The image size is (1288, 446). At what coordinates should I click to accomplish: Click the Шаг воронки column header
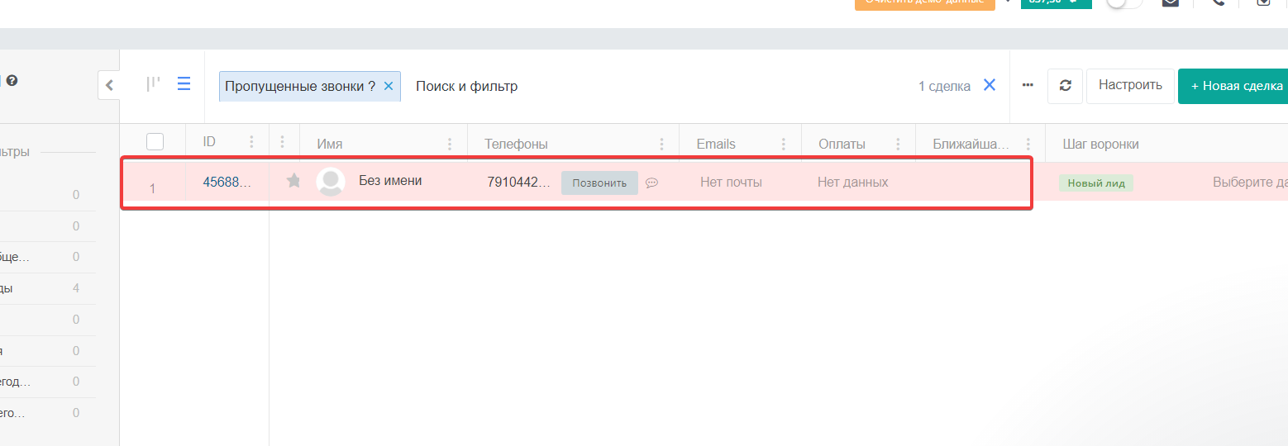click(1100, 144)
